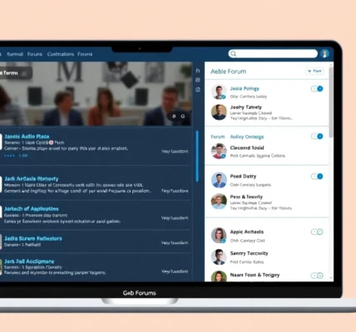Click the right-side label on the Jadia Surem Fediastors row
This screenshot has height=332, width=356.
(x=175, y=242)
